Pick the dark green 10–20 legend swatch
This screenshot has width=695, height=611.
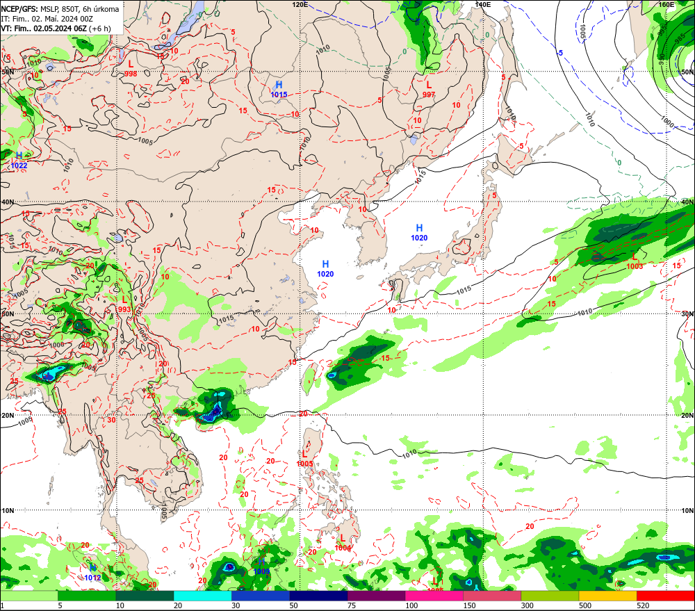(145, 596)
